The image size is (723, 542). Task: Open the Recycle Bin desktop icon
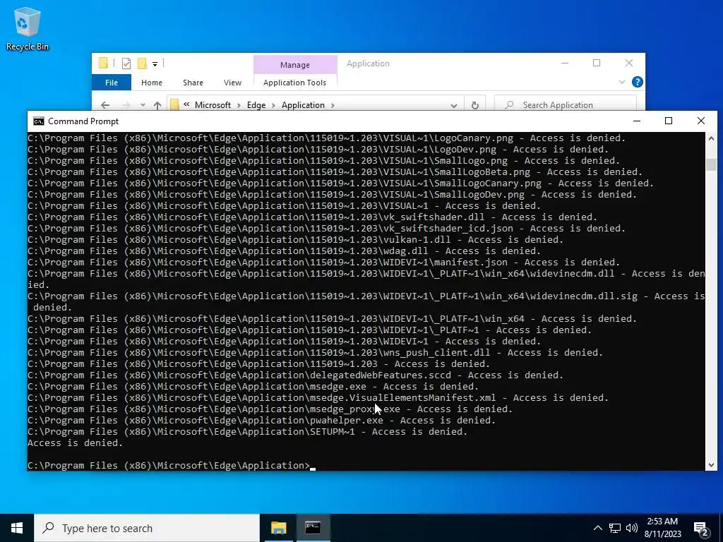tap(27, 28)
